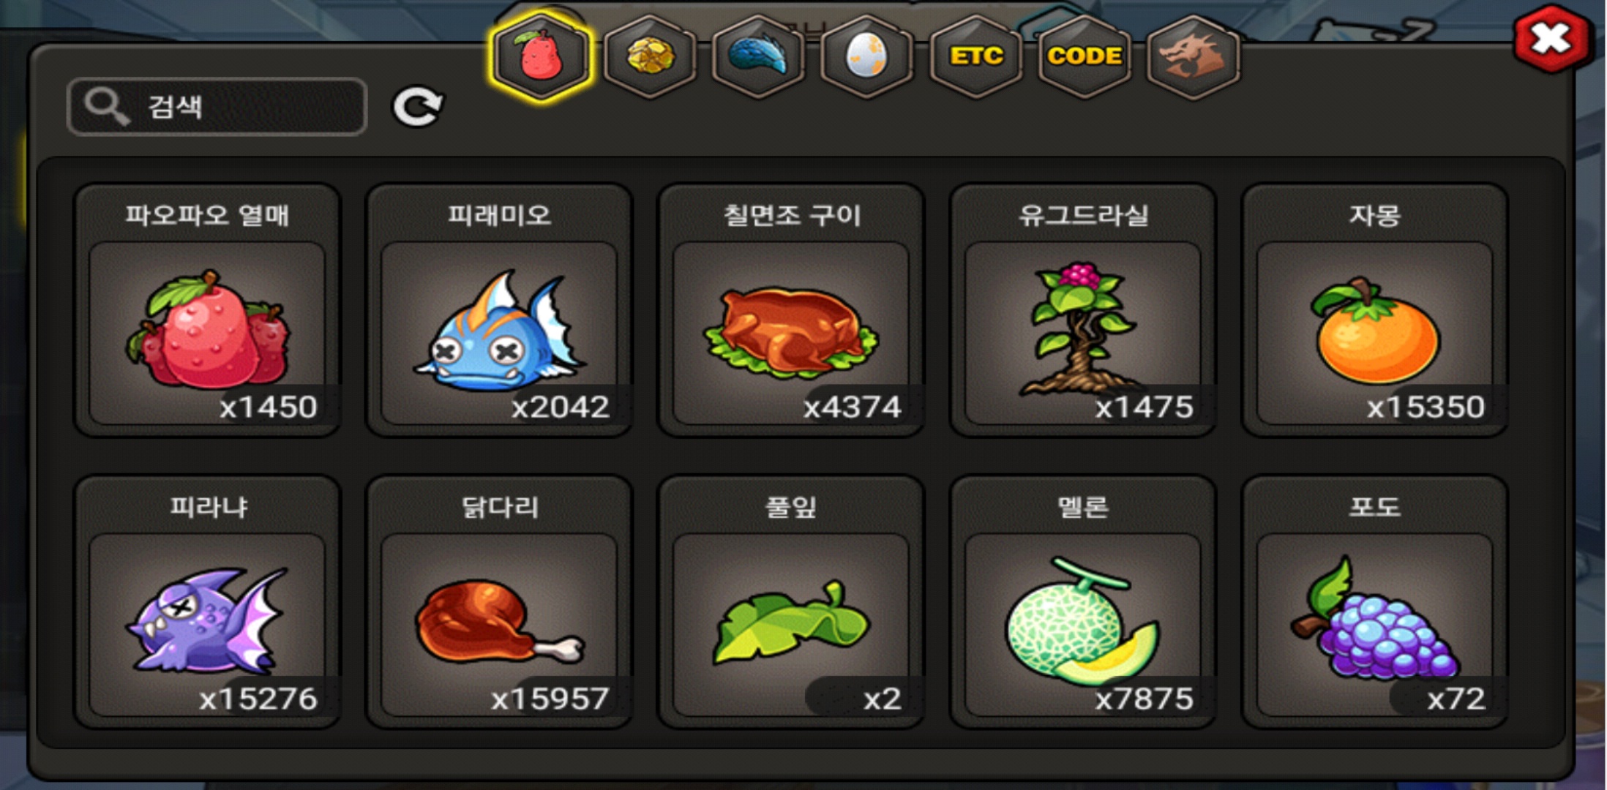Pick the 칠면조 구이 roast turkey
Viewport: 1607px width, 790px height.
791,310
